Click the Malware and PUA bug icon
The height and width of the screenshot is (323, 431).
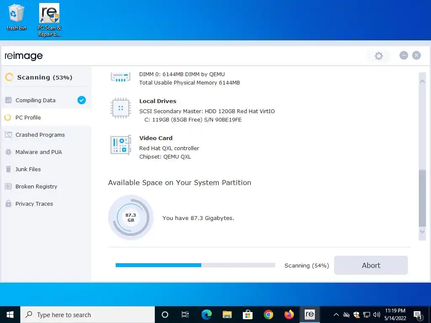(x=8, y=152)
